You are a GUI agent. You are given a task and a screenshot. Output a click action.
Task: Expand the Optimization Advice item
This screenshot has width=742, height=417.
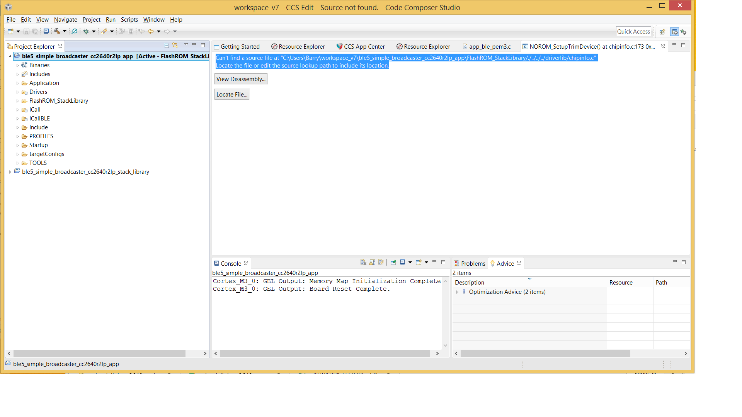tap(457, 292)
